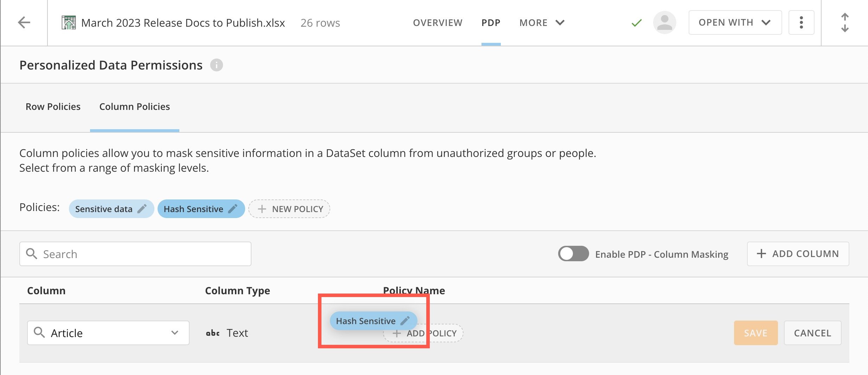Select the PDP tab
Viewport: 868px width, 375px height.
tap(491, 22)
